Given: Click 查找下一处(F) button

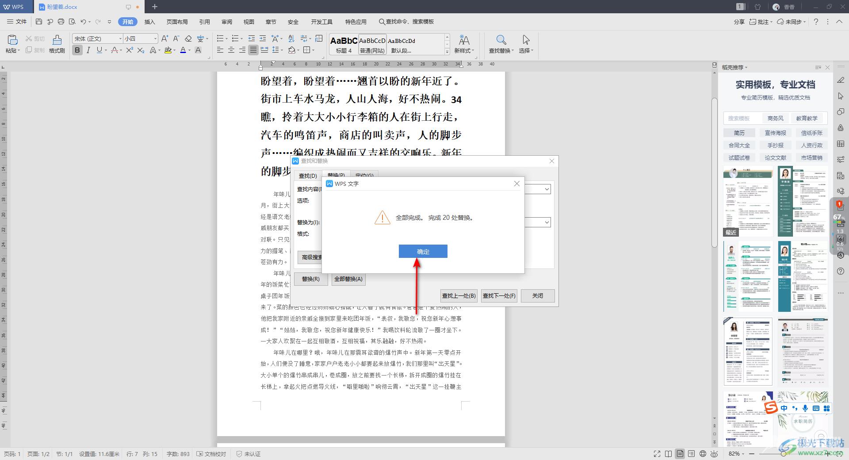Looking at the screenshot, I should (x=499, y=295).
